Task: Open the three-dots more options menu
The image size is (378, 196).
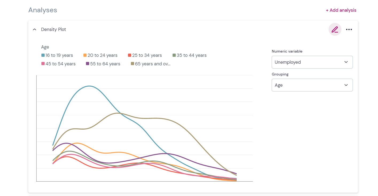Action: coord(349,30)
